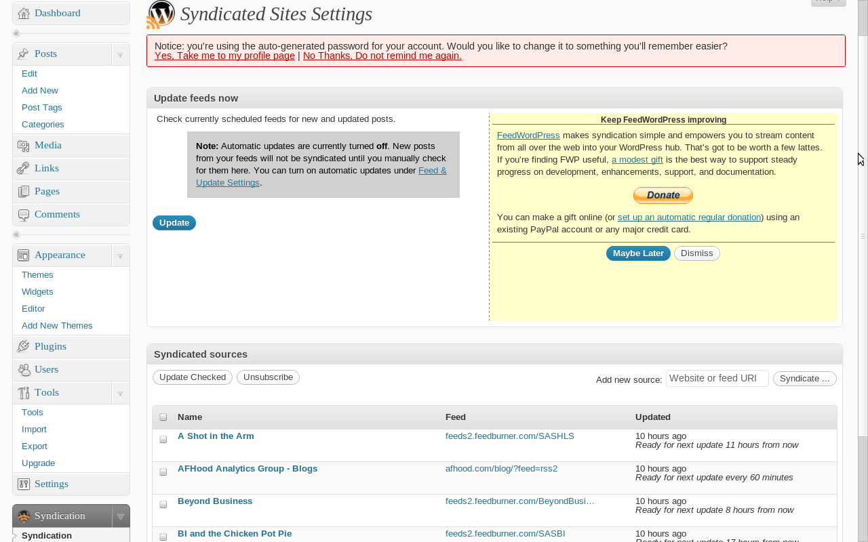Tick the checkbox for A Shot in the Arm
The width and height of the screenshot is (868, 542).
click(x=163, y=440)
